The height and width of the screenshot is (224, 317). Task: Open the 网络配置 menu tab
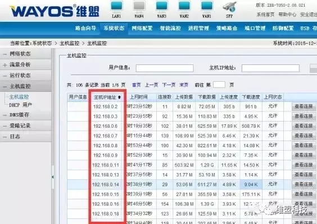point(142,28)
